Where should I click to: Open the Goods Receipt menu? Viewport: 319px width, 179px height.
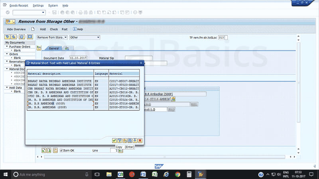coord(18,6)
